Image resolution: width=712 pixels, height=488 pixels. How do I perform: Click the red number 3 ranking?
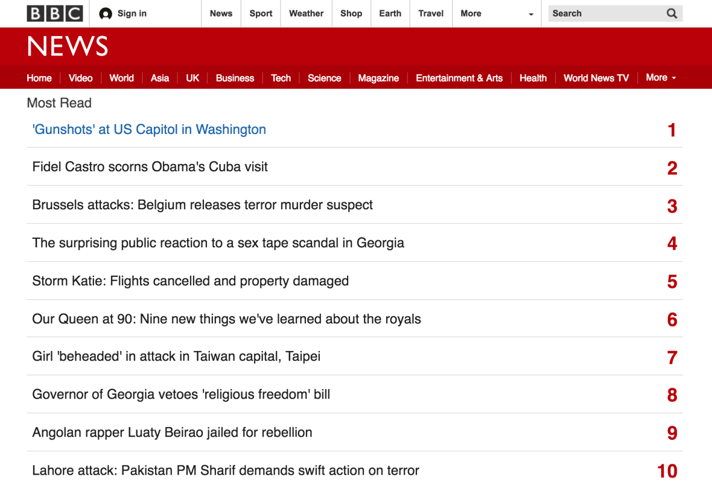[672, 206]
